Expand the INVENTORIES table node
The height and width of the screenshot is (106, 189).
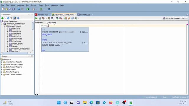point(7,39)
